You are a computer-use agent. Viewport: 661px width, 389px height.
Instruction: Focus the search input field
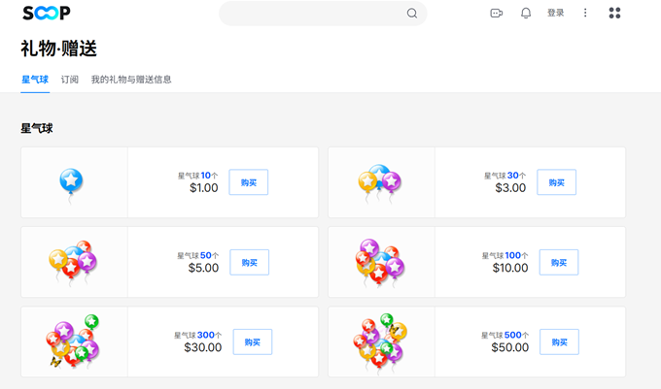[x=311, y=14]
